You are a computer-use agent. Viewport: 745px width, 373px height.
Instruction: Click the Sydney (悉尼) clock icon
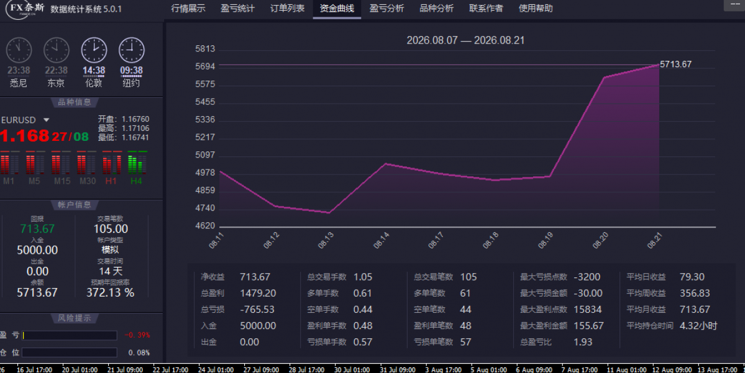[x=19, y=50]
